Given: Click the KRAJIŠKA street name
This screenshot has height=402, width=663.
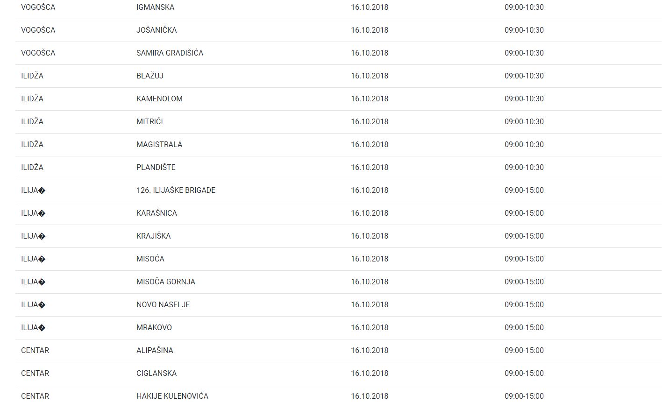Looking at the screenshot, I should (153, 236).
